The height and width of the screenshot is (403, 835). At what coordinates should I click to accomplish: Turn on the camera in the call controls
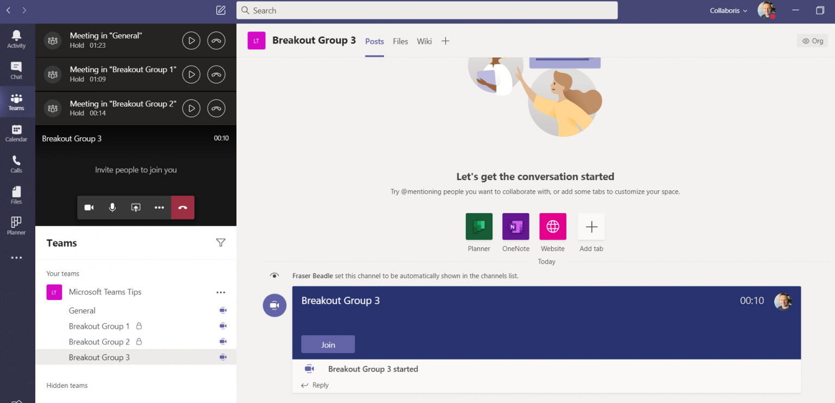(x=89, y=207)
